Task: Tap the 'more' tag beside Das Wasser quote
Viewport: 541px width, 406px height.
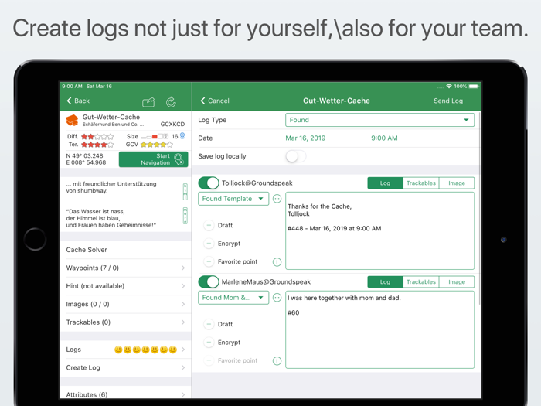Action: tap(185, 216)
